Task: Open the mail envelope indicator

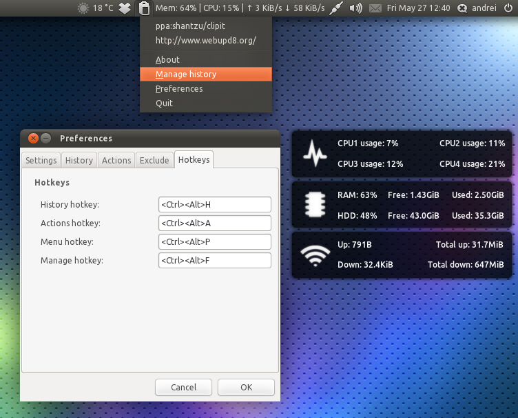Action: tap(375, 8)
